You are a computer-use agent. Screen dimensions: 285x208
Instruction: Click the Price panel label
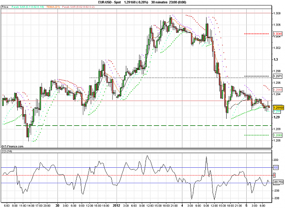pyautogui.click(x=5, y=7)
